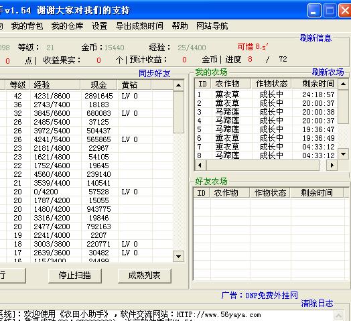Click the log window website URL text
The width and height of the screenshot is (351, 321).
coord(218,315)
